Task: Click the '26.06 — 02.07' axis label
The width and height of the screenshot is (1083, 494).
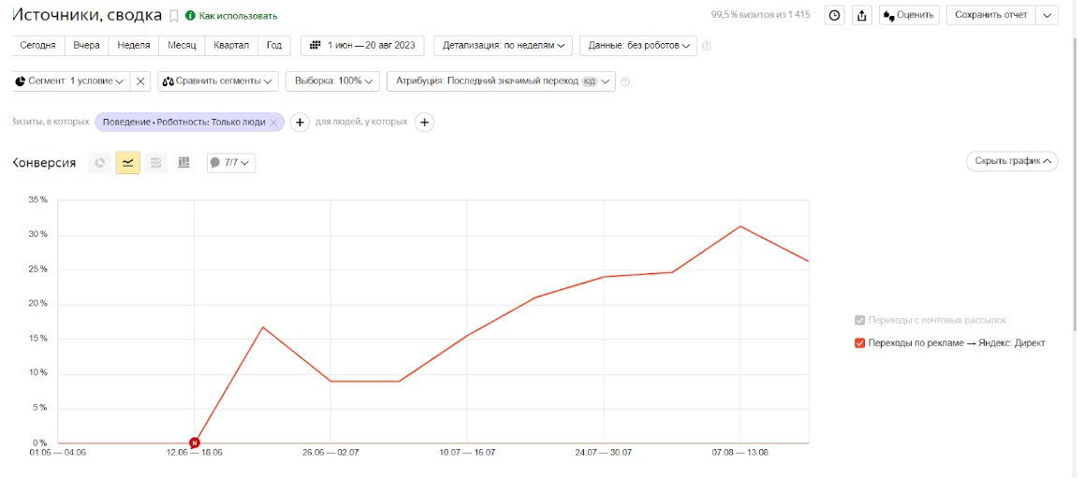Action: coord(330,453)
